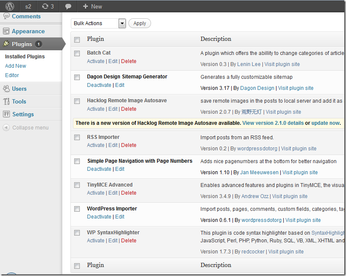Activate the RSS Importer plugin

coord(96,145)
